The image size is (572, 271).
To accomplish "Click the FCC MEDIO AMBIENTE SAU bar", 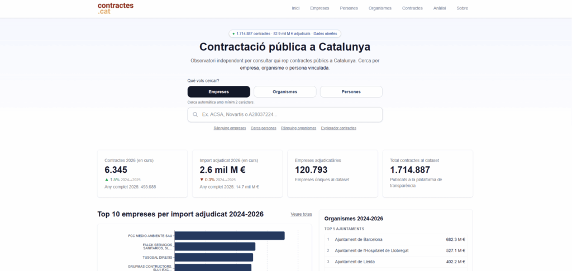I will click(x=230, y=236).
